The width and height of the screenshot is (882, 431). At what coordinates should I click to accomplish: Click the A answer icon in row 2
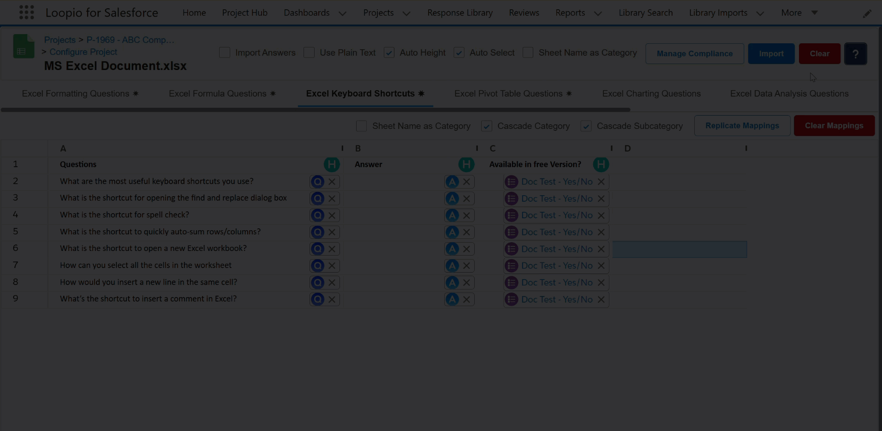tap(452, 181)
